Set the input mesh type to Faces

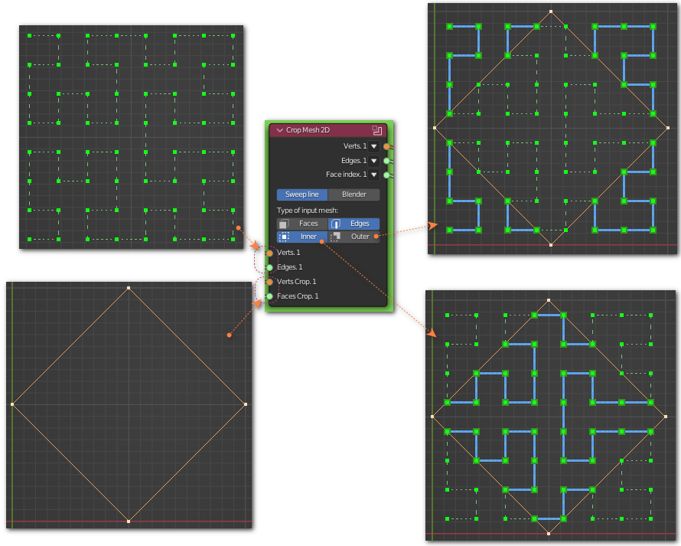[x=302, y=224]
